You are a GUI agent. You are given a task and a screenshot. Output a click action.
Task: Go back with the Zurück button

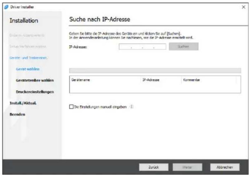click(154, 167)
